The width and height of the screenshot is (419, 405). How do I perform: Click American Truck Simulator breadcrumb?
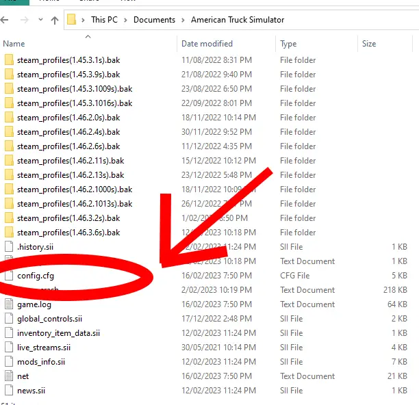(238, 20)
